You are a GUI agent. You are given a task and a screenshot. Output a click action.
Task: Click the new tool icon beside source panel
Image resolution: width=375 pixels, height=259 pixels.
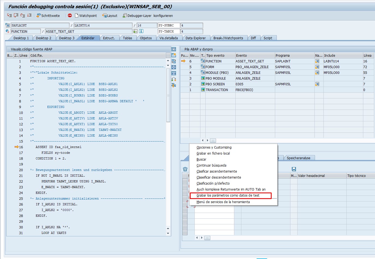(174, 55)
